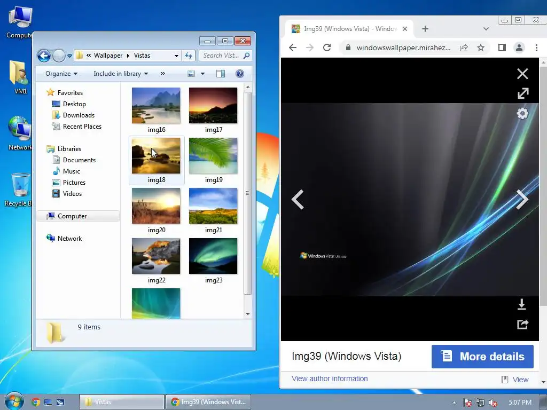Image resolution: width=547 pixels, height=410 pixels.
Task: Open Windows Start menu
Action: click(x=14, y=401)
